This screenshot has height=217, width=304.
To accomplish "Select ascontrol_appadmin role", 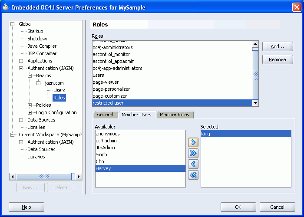I will coord(172,62).
